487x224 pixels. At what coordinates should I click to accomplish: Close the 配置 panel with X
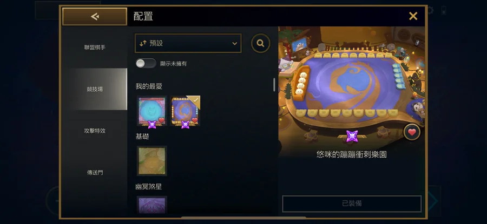413,16
